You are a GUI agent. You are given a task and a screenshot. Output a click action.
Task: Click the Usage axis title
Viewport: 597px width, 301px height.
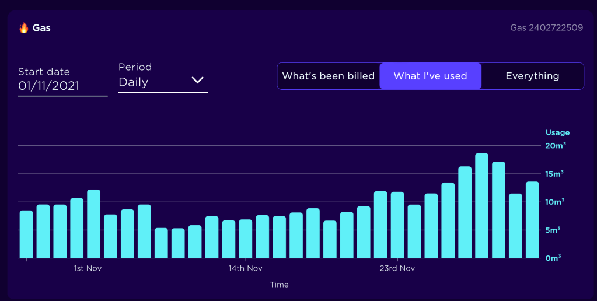[557, 132]
